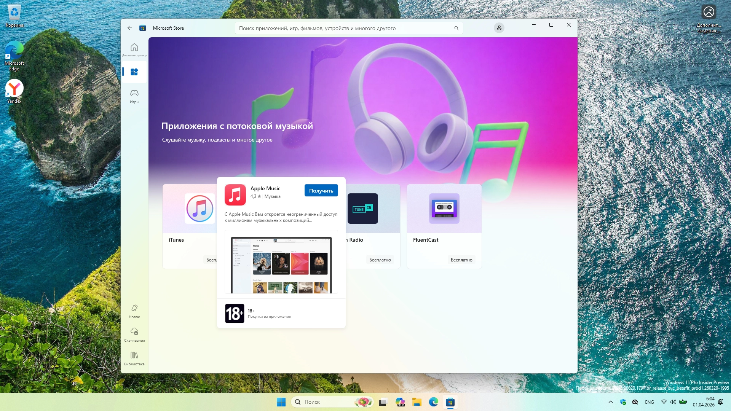
Task: Click the search magnifier icon
Action: click(456, 28)
